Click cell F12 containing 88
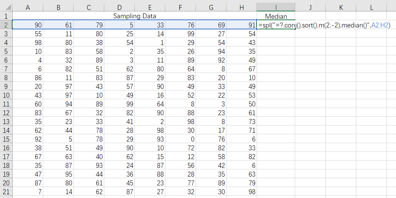Screen dimensions: 396x198 pos(180,113)
